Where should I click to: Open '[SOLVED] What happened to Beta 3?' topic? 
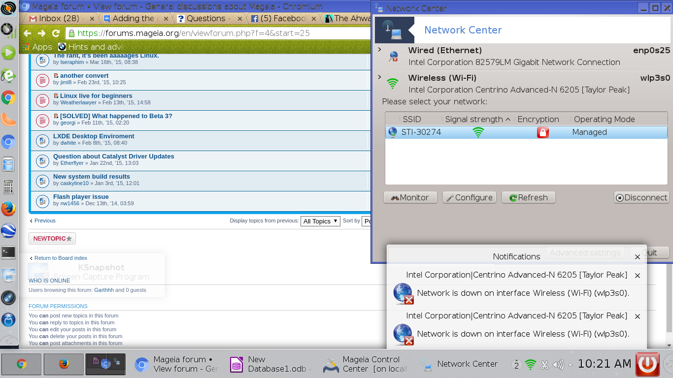click(116, 116)
